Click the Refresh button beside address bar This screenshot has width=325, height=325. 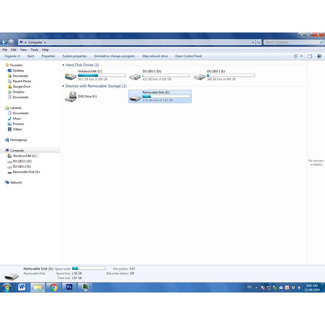[259, 42]
